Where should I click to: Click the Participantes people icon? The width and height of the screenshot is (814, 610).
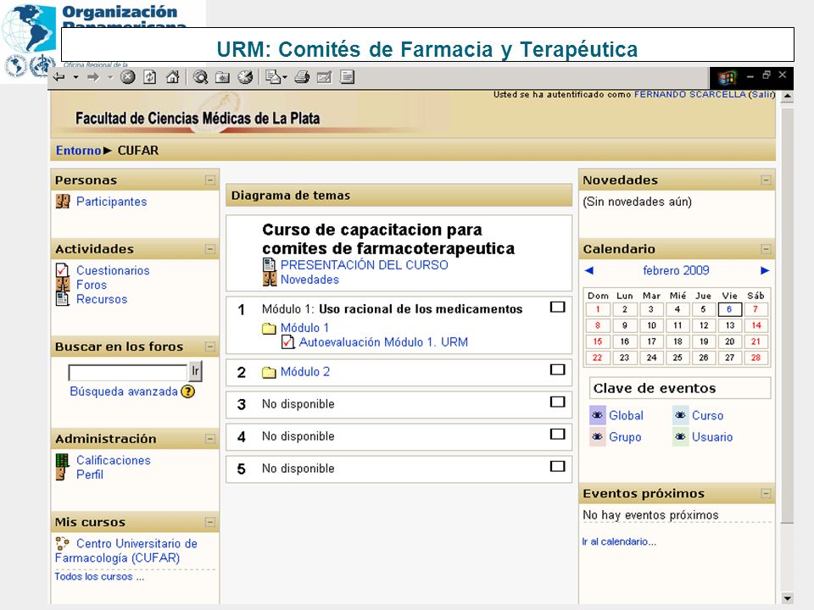(63, 202)
